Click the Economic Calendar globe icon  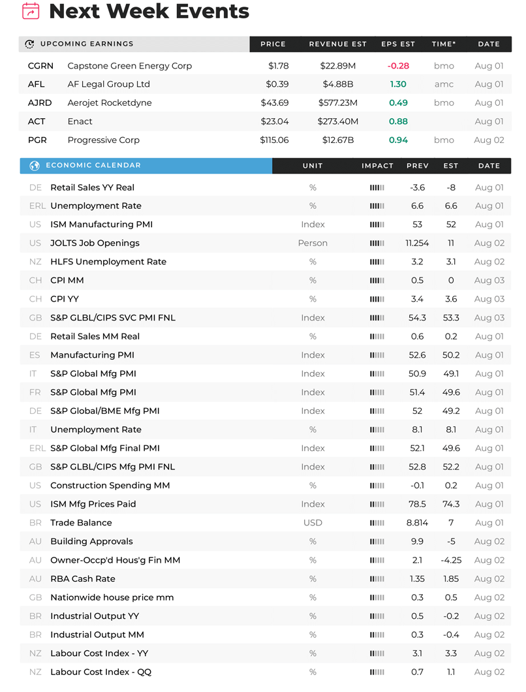pos(35,166)
